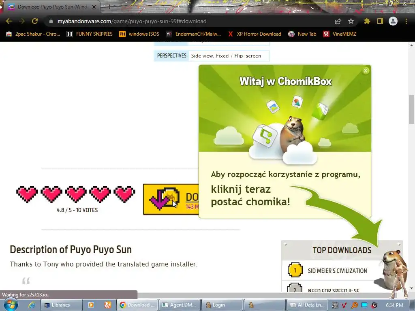Click the Description of Puyo Puyo Sun heading
This screenshot has height=311, width=415.
[71, 249]
